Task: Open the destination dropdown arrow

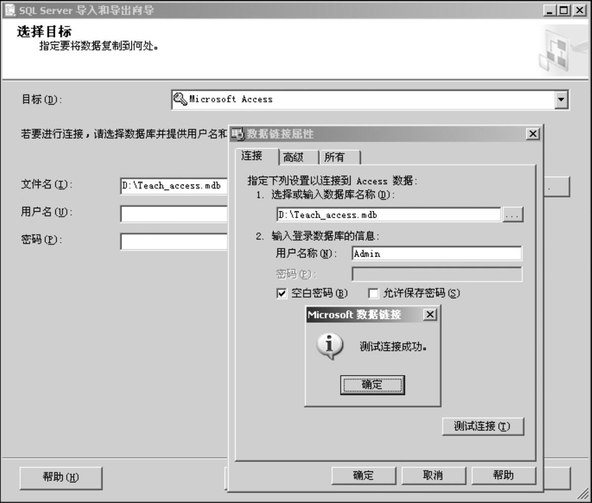Action: pos(561,100)
